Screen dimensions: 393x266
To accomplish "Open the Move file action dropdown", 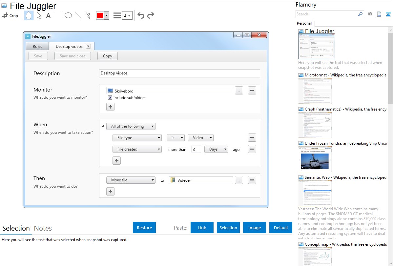I will tap(131, 180).
